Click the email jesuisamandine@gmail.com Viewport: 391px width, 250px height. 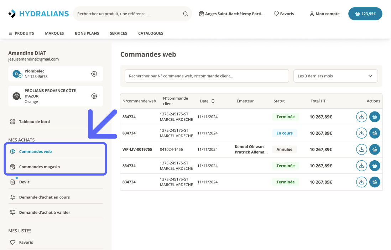(x=33, y=59)
